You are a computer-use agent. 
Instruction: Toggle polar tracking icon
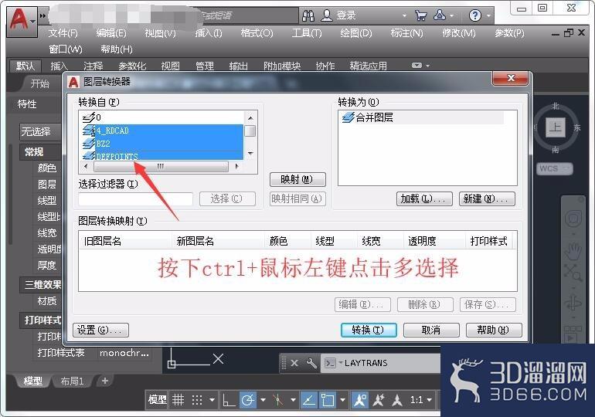248,400
